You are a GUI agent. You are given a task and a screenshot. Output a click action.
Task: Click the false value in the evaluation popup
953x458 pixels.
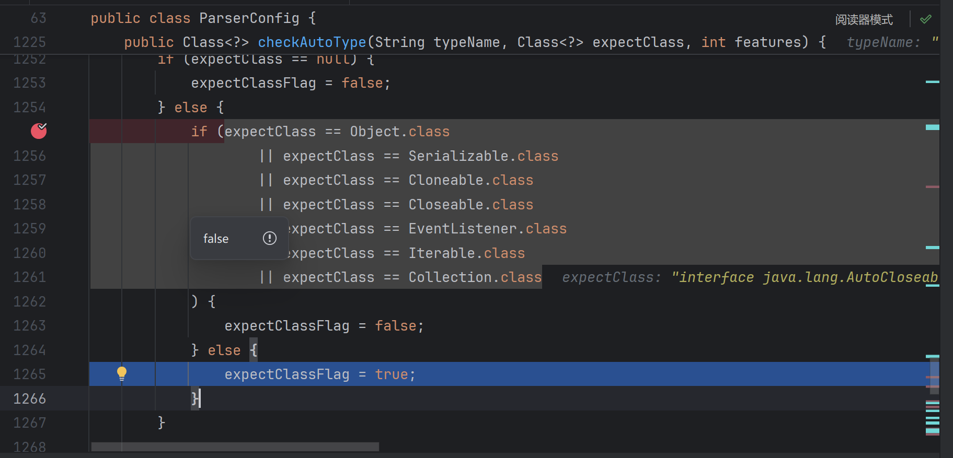coord(216,239)
